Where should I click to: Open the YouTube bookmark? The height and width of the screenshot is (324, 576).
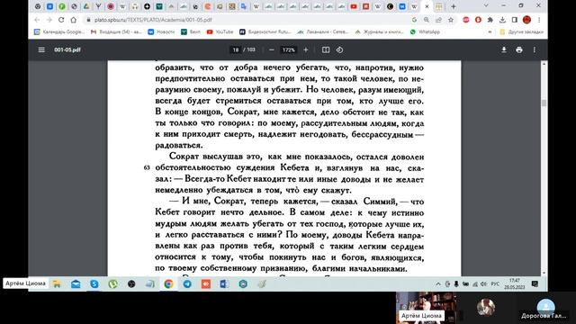[x=220, y=32]
